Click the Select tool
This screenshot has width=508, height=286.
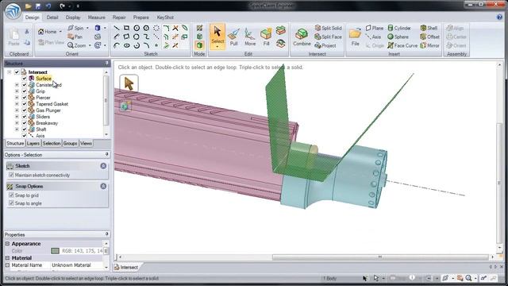pos(217,37)
